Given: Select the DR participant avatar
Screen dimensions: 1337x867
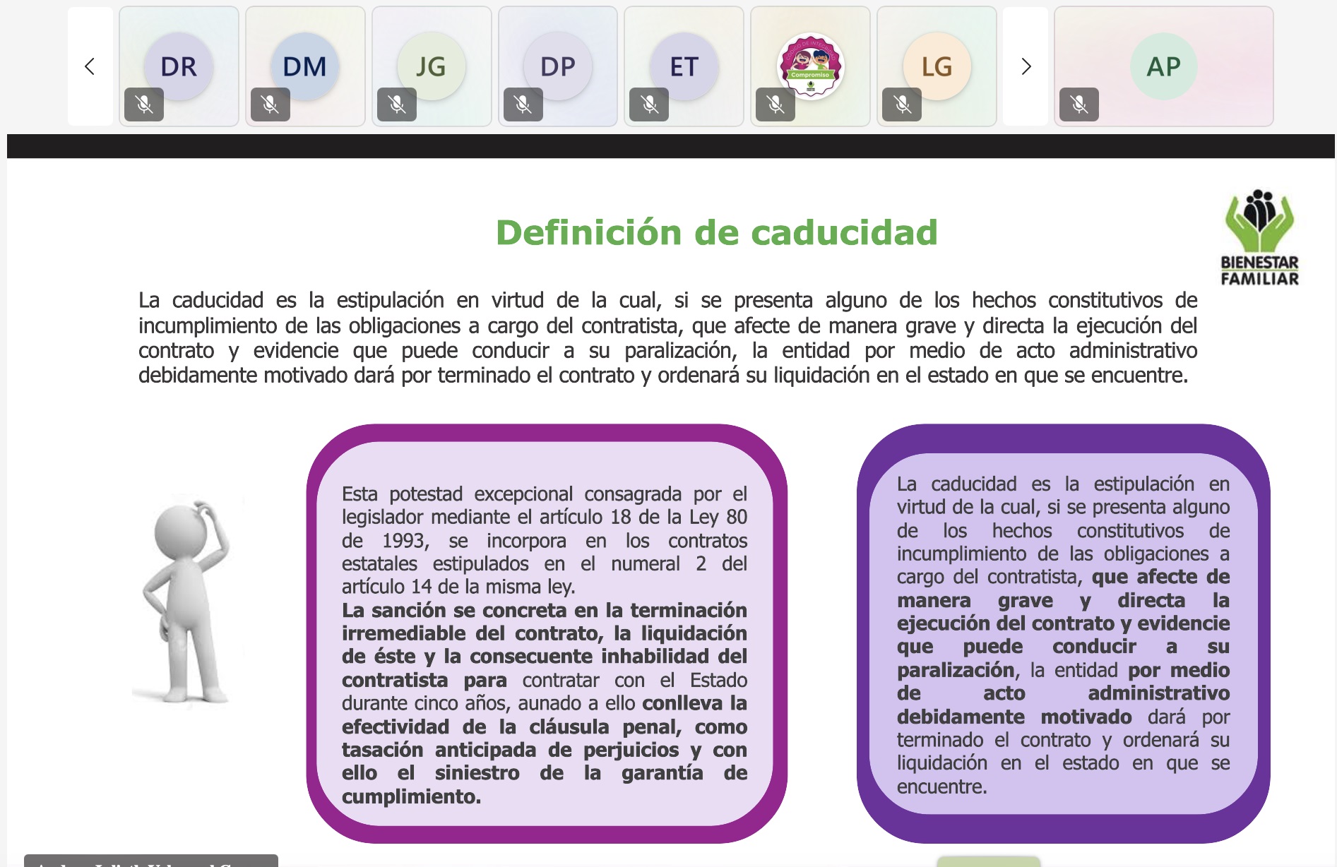Looking at the screenshot, I should 179,66.
